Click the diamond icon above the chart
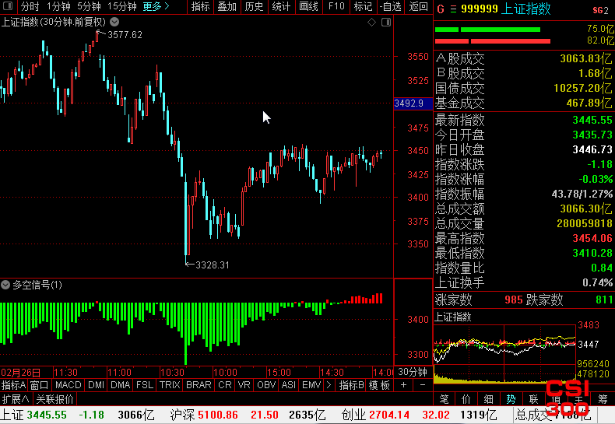Screen dimensions: 615x424 pos(371,23)
